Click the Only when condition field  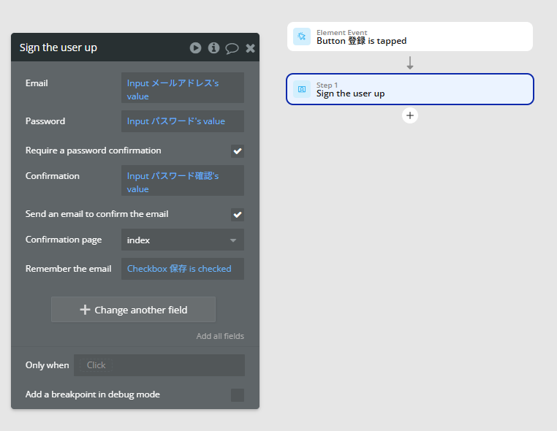point(159,365)
